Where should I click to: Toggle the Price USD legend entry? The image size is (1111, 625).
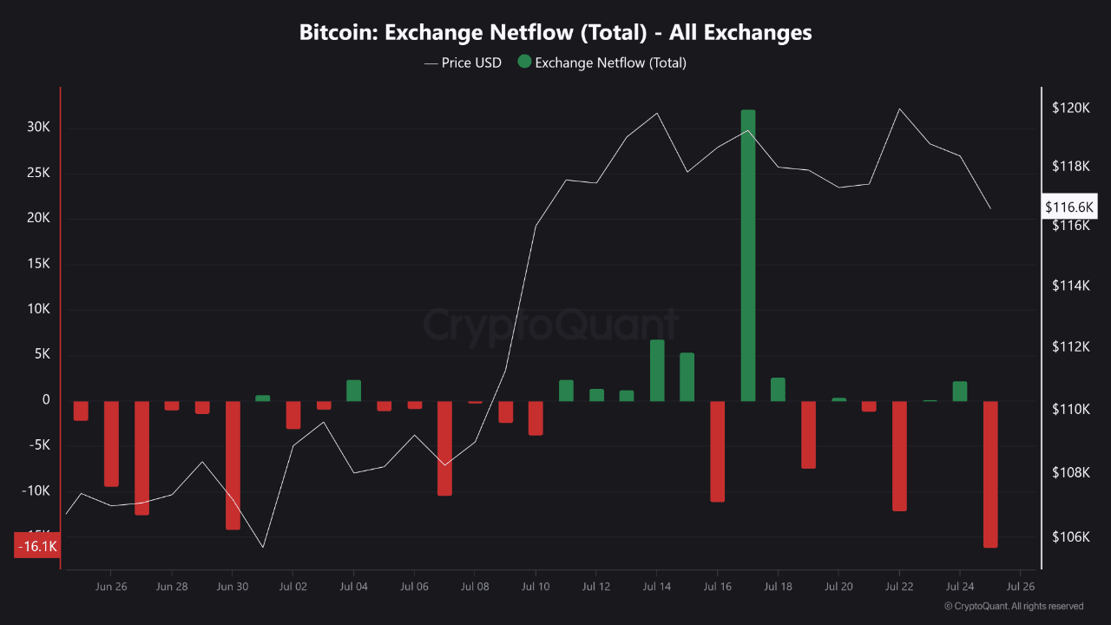pyautogui.click(x=463, y=62)
